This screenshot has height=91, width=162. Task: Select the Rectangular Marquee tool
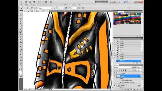(x=21, y=16)
